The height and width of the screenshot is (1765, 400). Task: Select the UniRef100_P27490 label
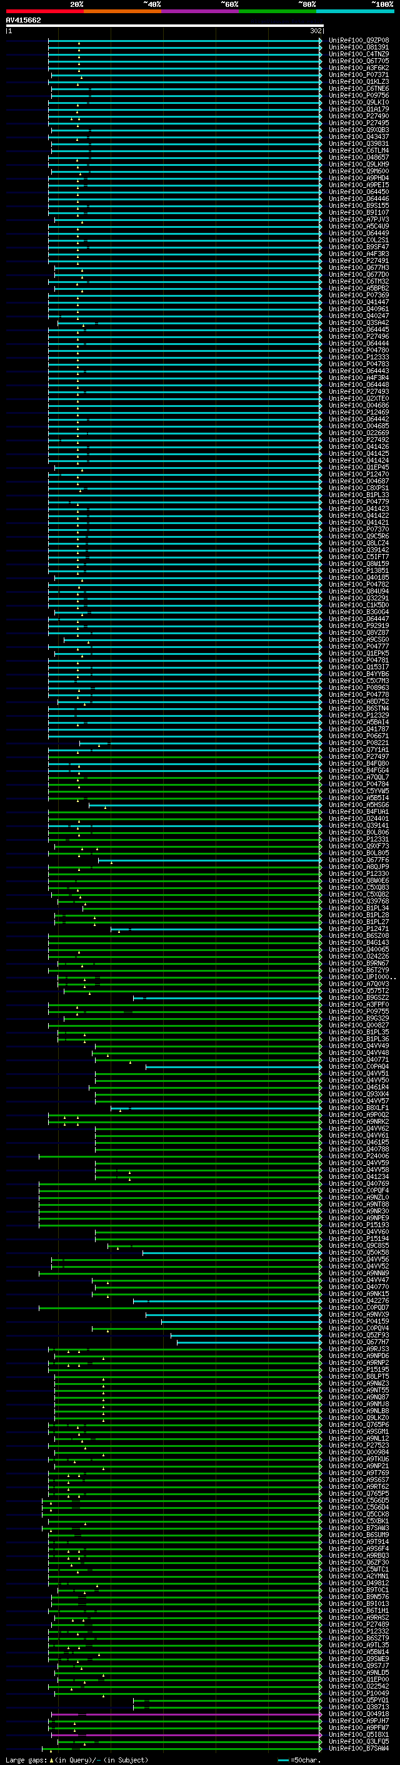pyautogui.click(x=359, y=116)
